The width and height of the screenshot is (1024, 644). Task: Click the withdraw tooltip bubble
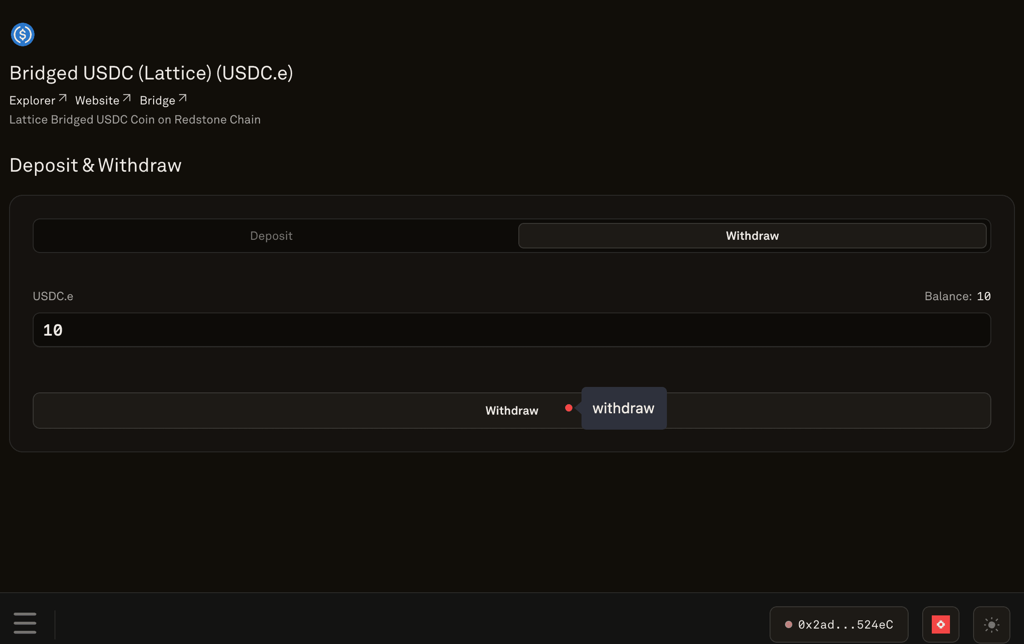click(x=623, y=408)
